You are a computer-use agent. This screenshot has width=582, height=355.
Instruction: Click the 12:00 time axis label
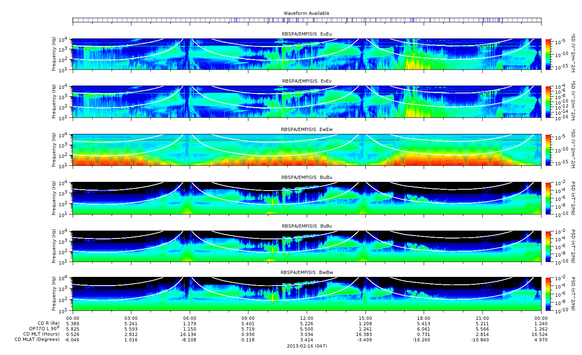[x=307, y=317]
